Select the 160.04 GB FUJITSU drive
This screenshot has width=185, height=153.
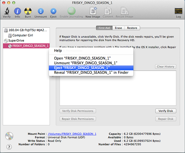pyautogui.click(x=26, y=30)
